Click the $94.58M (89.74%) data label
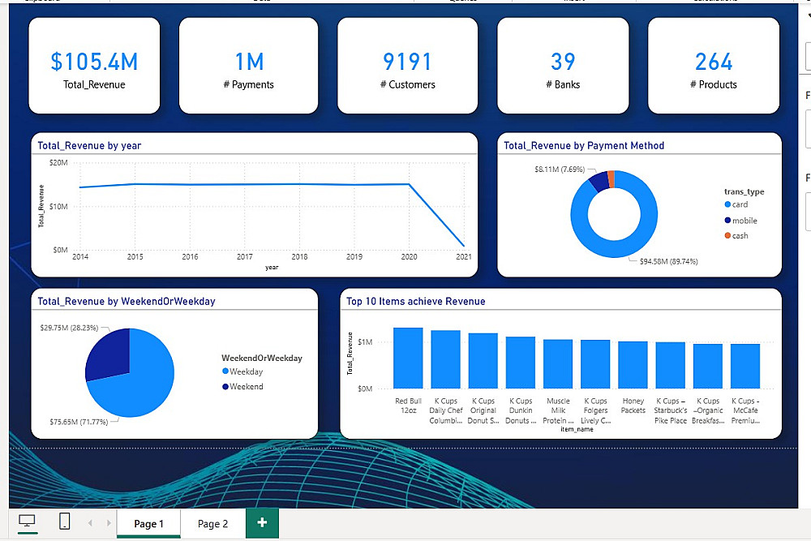 point(669,262)
